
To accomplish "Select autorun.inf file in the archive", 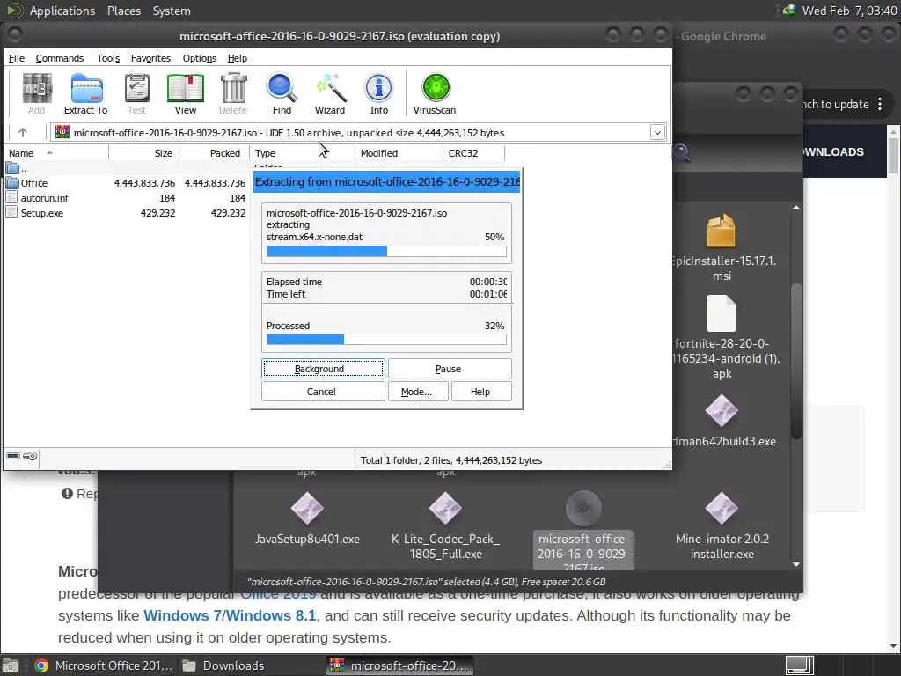I will (x=44, y=198).
